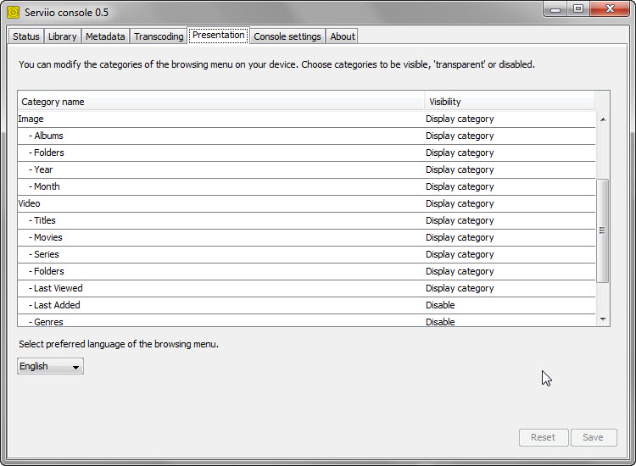Open the Metadata tab
Image resolution: width=636 pixels, height=466 pixels.
(106, 36)
